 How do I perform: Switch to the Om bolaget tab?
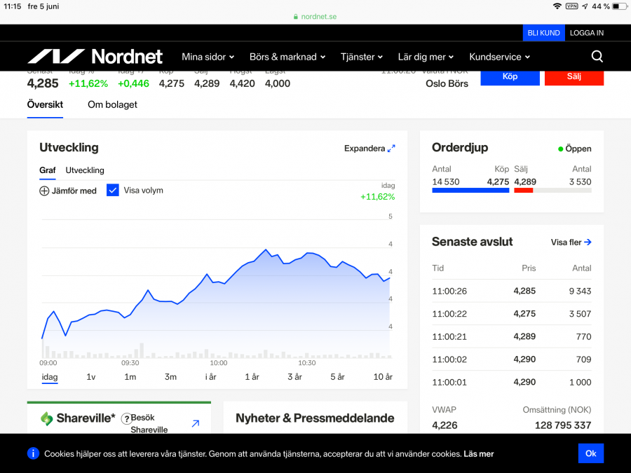click(x=112, y=104)
